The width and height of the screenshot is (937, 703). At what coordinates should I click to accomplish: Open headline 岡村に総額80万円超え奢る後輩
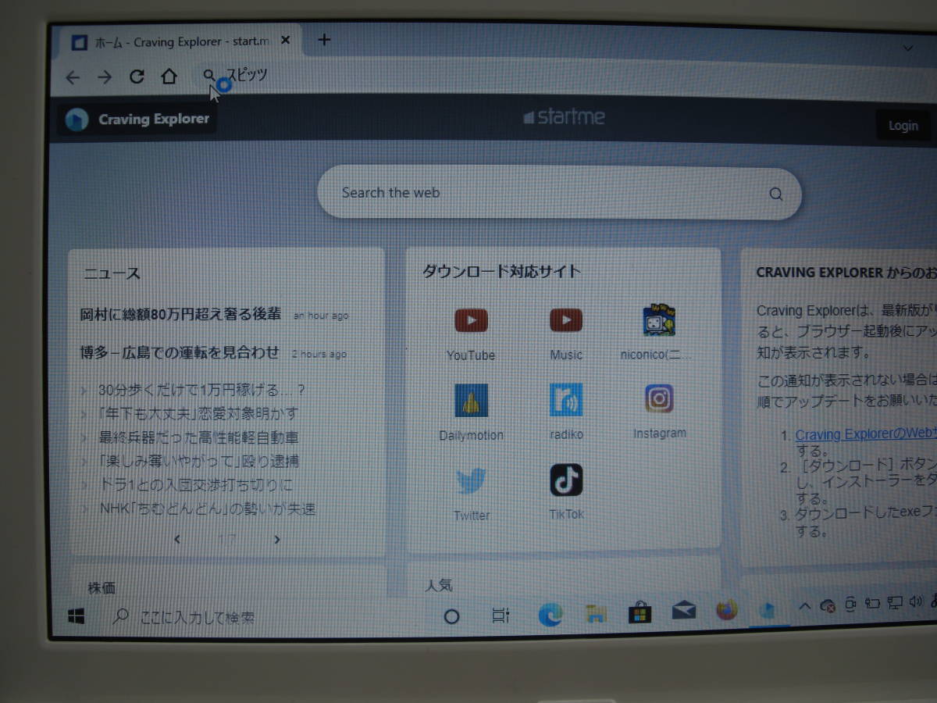[180, 314]
